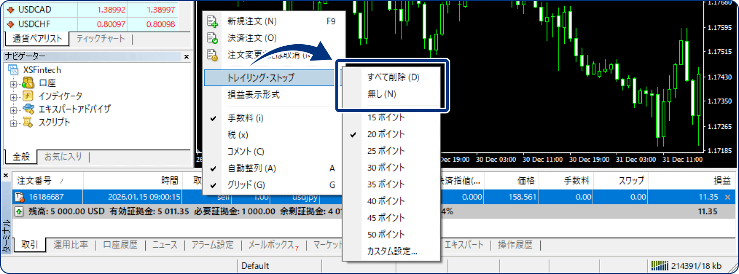
Task: Sort by 注文番号 column header
Action: pyautogui.click(x=48, y=181)
